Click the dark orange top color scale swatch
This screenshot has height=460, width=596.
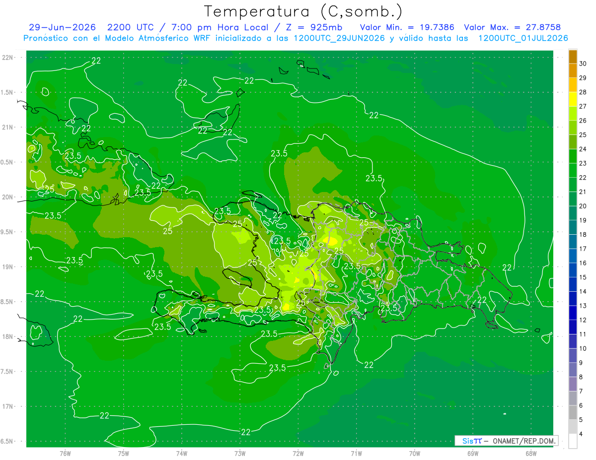pyautogui.click(x=573, y=57)
